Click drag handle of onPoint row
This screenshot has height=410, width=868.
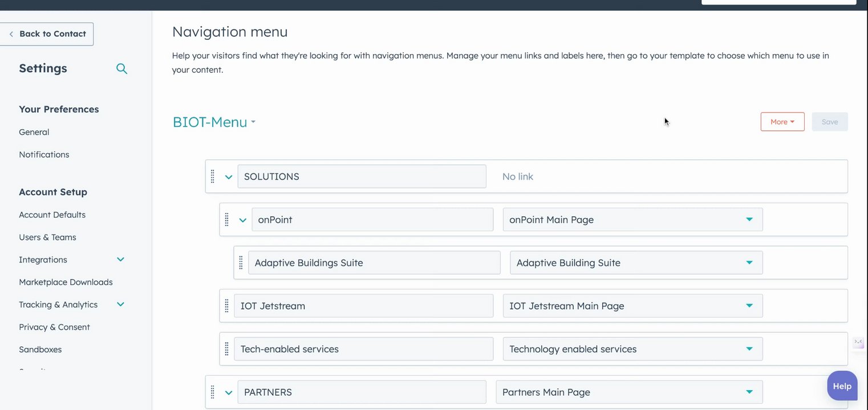(x=227, y=220)
